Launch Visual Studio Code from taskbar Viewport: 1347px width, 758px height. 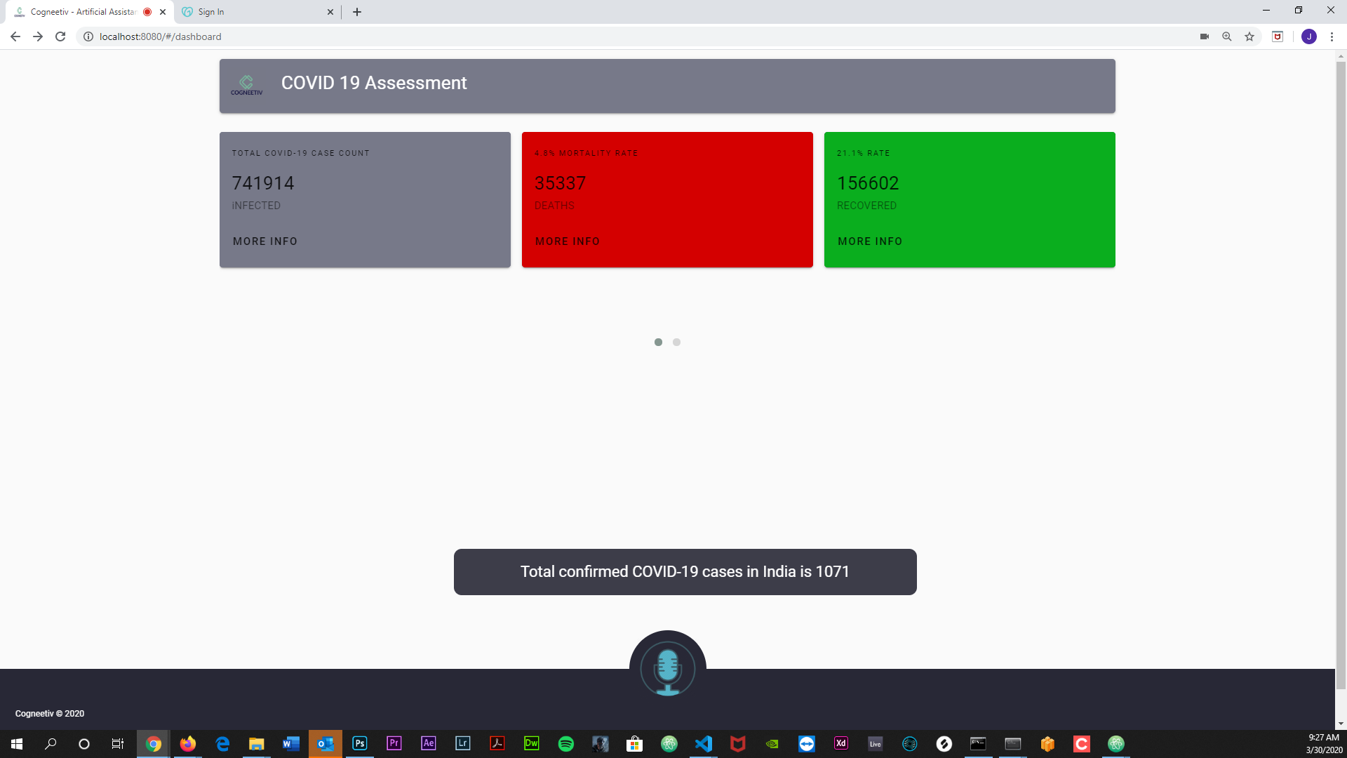703,744
